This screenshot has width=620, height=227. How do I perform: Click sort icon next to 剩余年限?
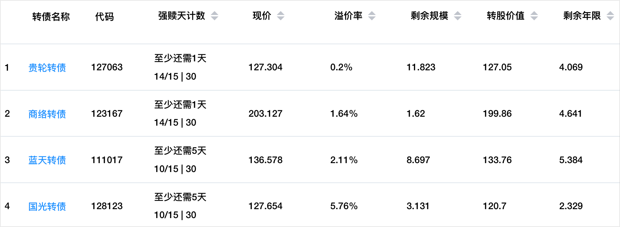coord(610,16)
